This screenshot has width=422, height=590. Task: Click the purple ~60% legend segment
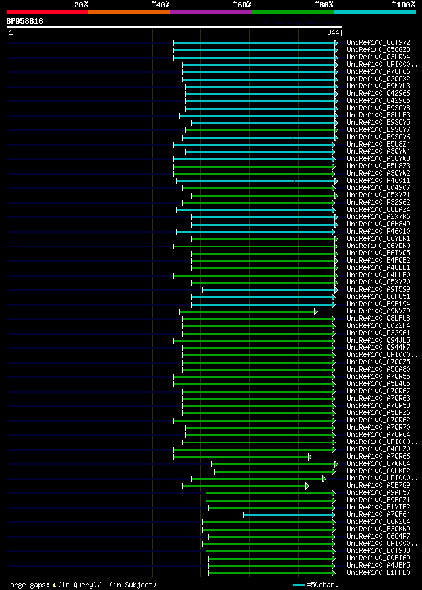coord(211,12)
